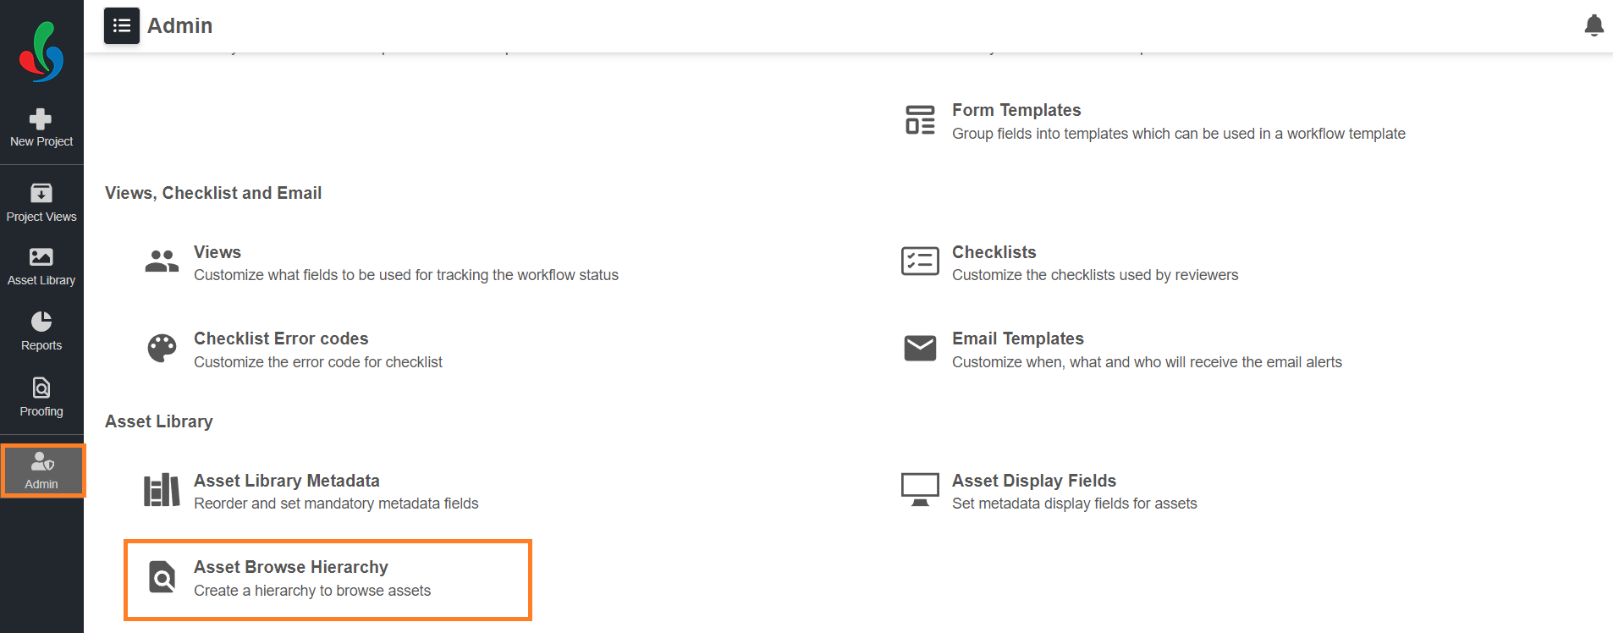The height and width of the screenshot is (633, 1613).
Task: Select Admin in the sidebar
Action: (41, 471)
